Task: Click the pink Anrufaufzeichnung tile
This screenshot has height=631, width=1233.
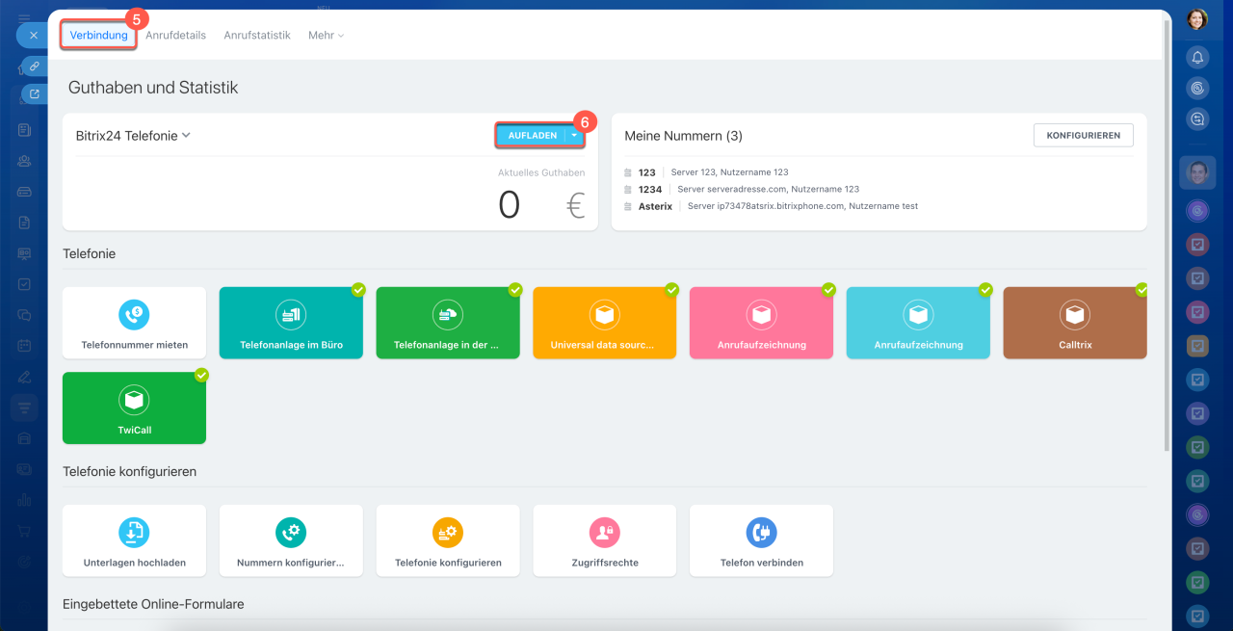Action: coord(761,323)
